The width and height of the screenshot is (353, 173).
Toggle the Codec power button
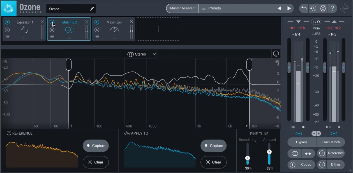292,165
